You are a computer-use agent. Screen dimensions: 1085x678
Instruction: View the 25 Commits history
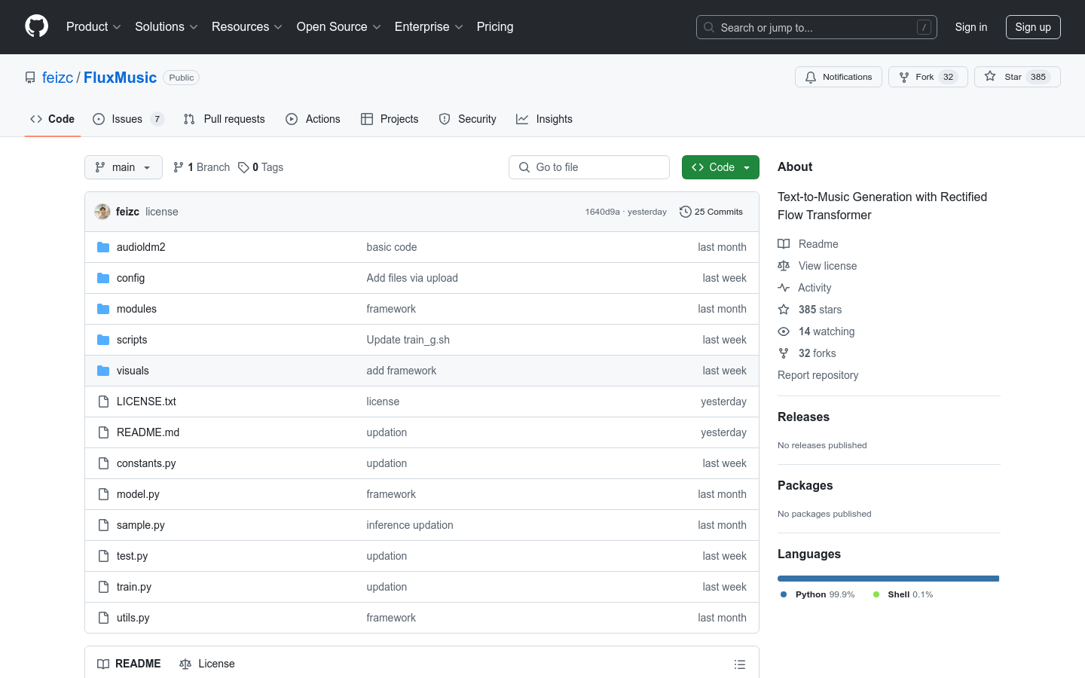pos(711,212)
